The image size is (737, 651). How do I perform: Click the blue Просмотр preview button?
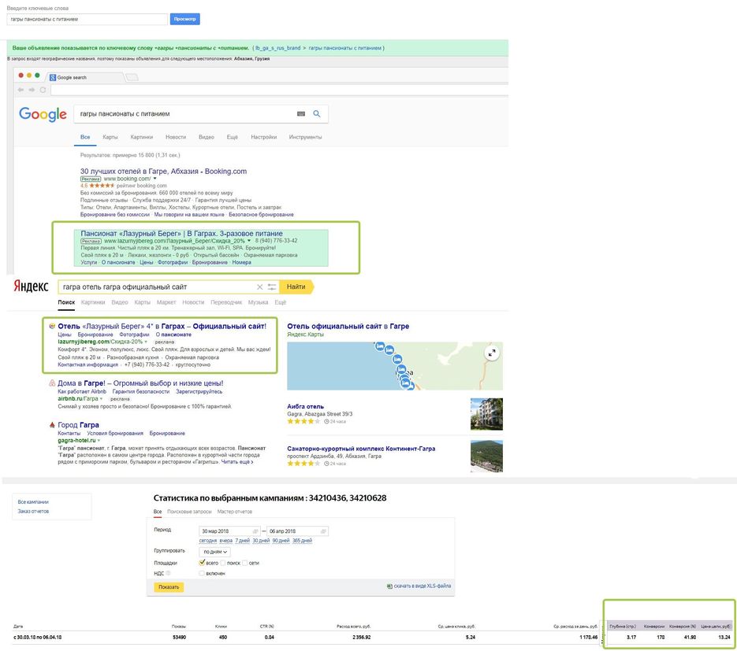coord(184,19)
